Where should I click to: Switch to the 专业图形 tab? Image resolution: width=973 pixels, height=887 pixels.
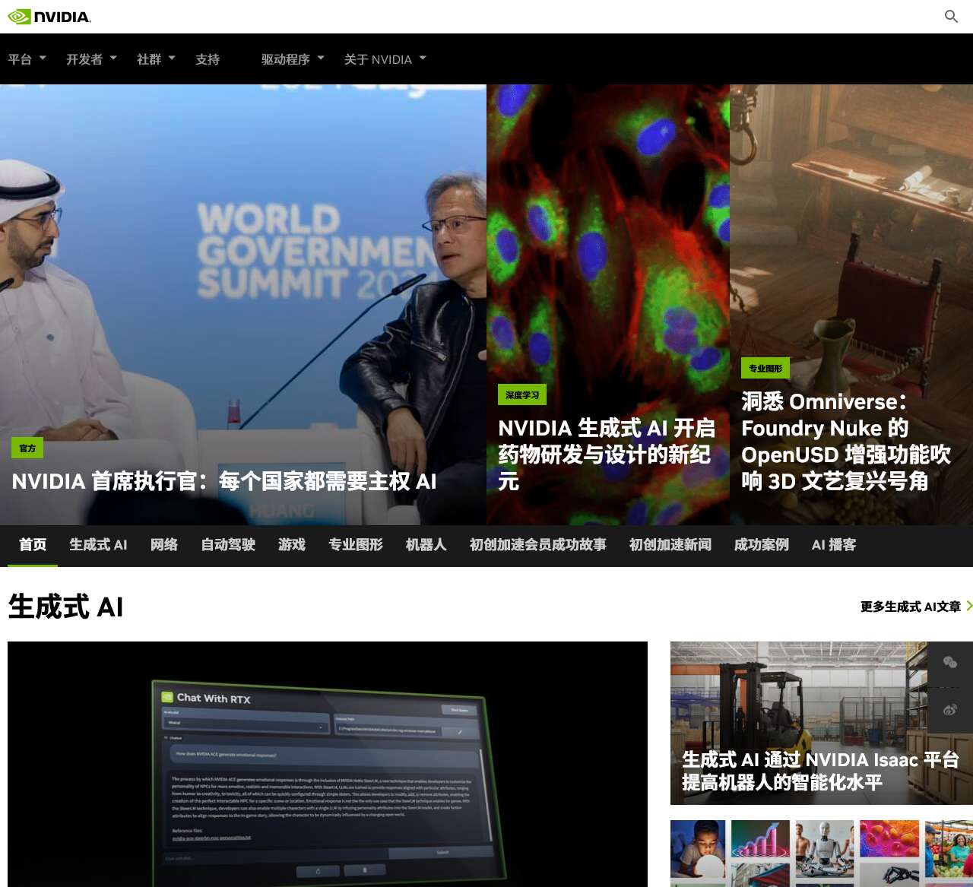tap(356, 545)
